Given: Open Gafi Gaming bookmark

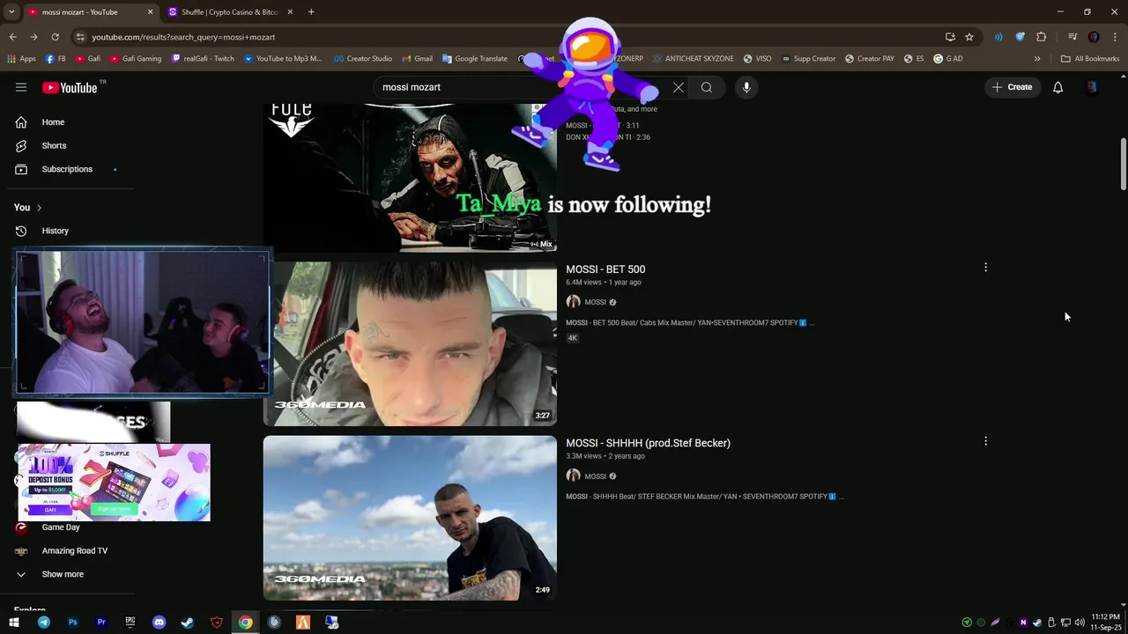Looking at the screenshot, I should click(x=135, y=59).
